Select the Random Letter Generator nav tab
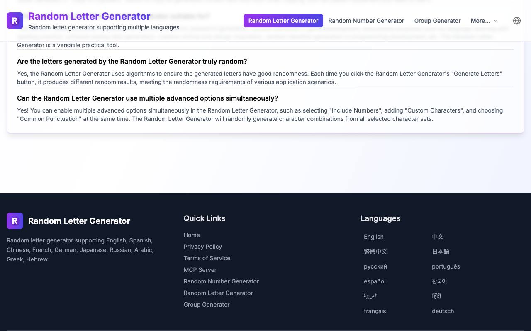This screenshot has width=531, height=331. pyautogui.click(x=283, y=21)
